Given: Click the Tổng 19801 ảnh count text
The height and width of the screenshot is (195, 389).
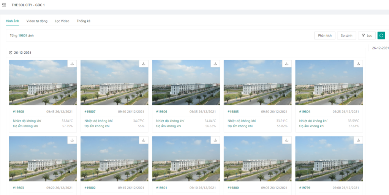Looking at the screenshot, I should coord(22,35).
